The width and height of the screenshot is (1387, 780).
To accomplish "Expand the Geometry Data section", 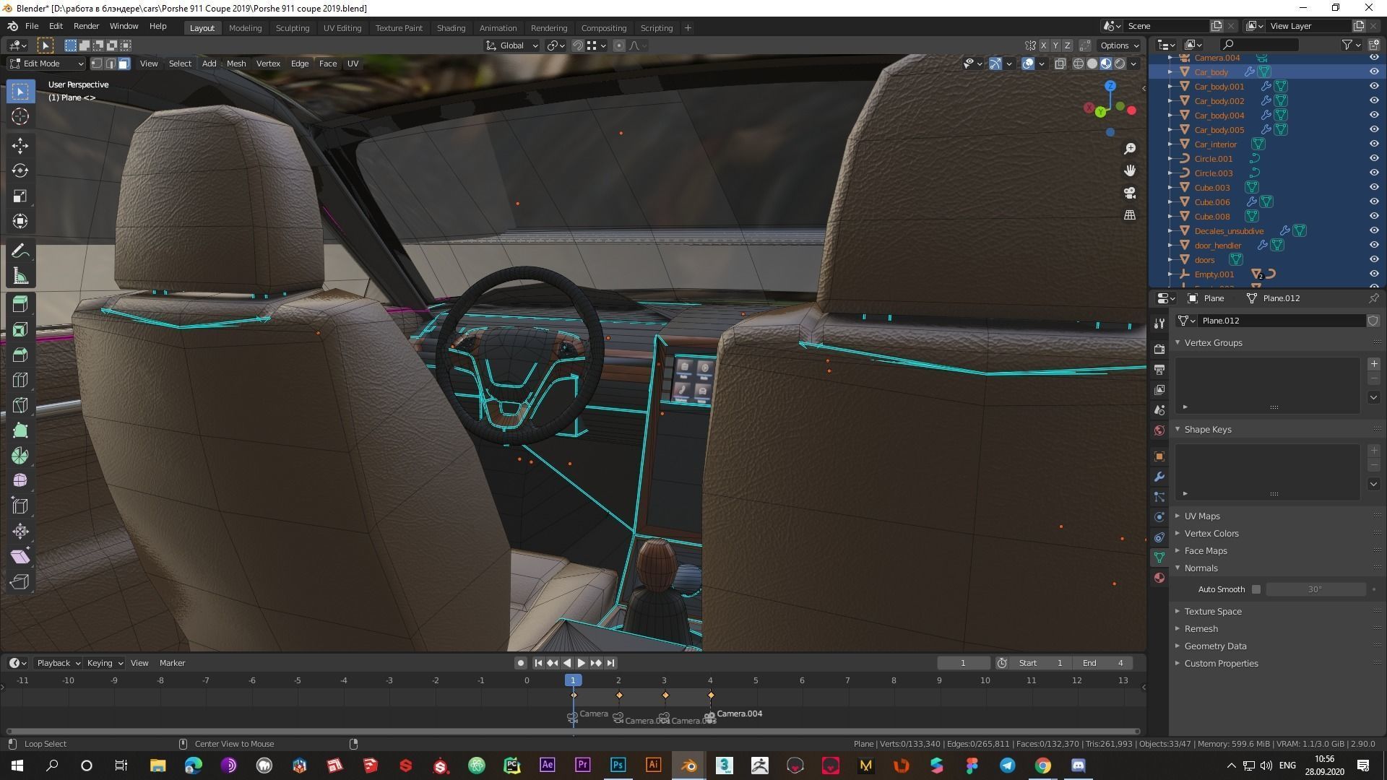I will tap(1215, 646).
